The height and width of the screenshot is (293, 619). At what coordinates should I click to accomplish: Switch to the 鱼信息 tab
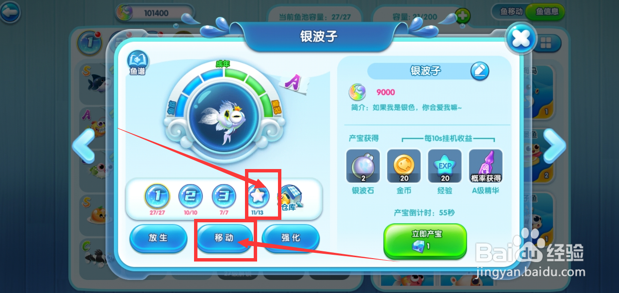point(547,11)
